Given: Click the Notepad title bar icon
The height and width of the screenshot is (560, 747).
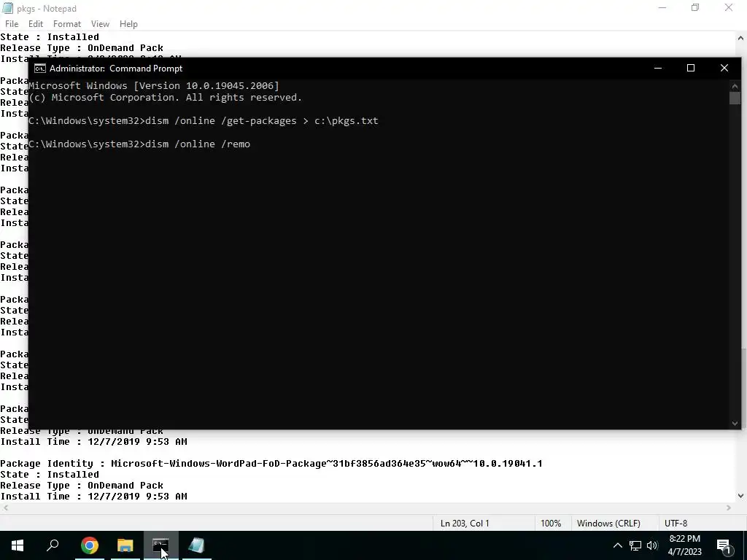Looking at the screenshot, I should 7,8.
